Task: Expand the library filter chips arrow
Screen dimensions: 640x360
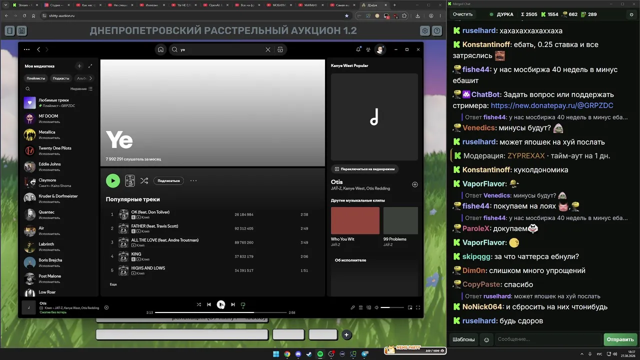Action: [90, 78]
